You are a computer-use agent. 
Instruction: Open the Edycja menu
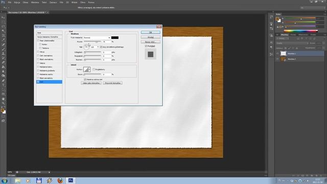pos(17,2)
